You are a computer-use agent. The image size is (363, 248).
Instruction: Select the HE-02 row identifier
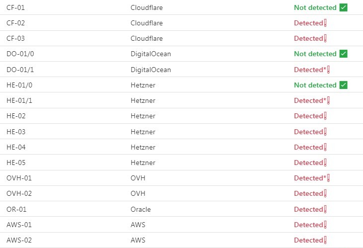point(15,116)
